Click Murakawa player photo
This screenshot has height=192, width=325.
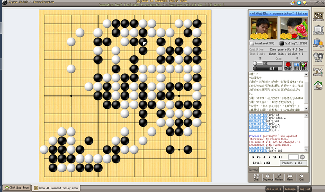[264, 28]
